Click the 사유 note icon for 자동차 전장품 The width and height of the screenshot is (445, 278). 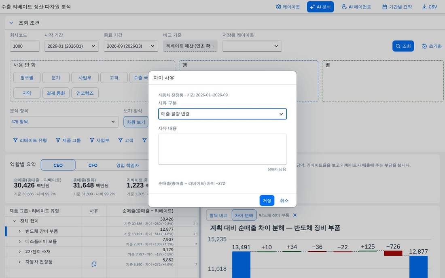pyautogui.click(x=94, y=264)
